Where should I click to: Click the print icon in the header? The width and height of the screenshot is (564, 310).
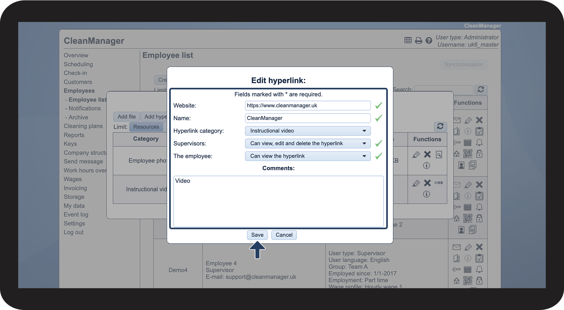click(x=418, y=41)
